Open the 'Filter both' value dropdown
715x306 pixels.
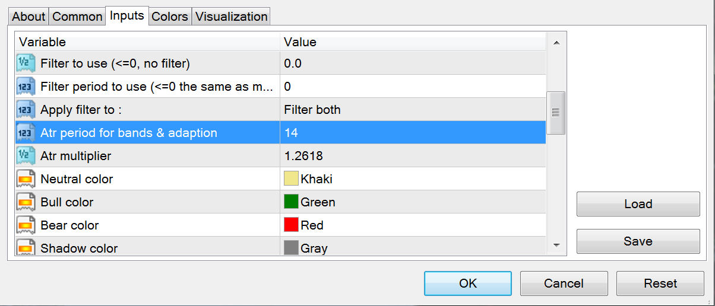(x=412, y=110)
